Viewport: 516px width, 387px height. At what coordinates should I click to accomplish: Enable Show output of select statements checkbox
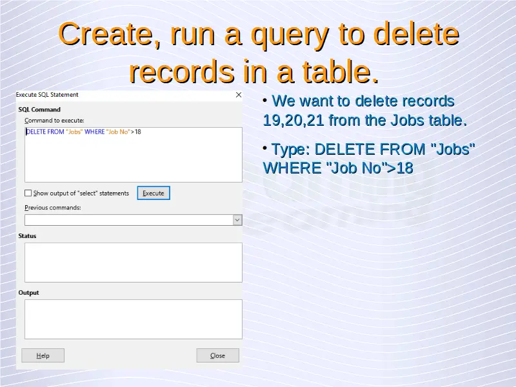[28, 193]
